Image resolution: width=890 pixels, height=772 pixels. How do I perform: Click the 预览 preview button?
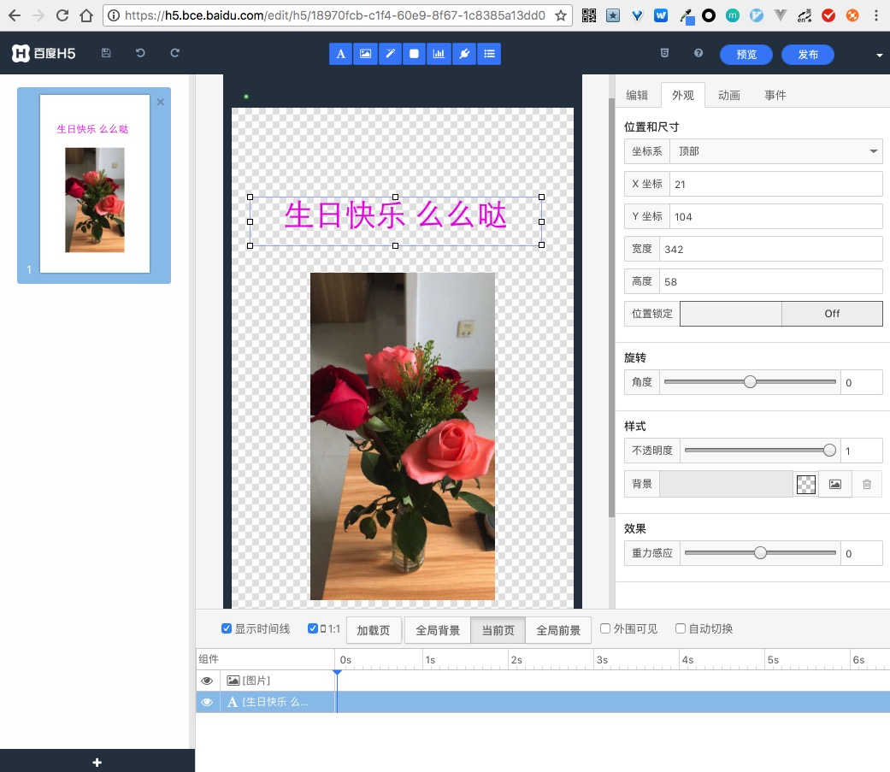(x=746, y=54)
